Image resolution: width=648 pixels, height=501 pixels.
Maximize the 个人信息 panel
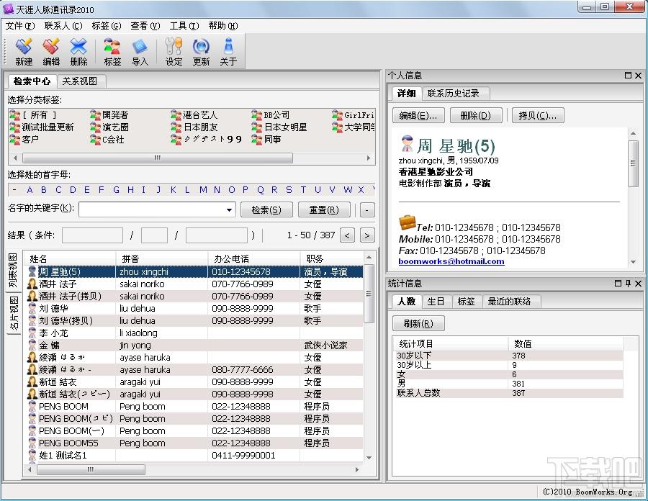[628, 75]
